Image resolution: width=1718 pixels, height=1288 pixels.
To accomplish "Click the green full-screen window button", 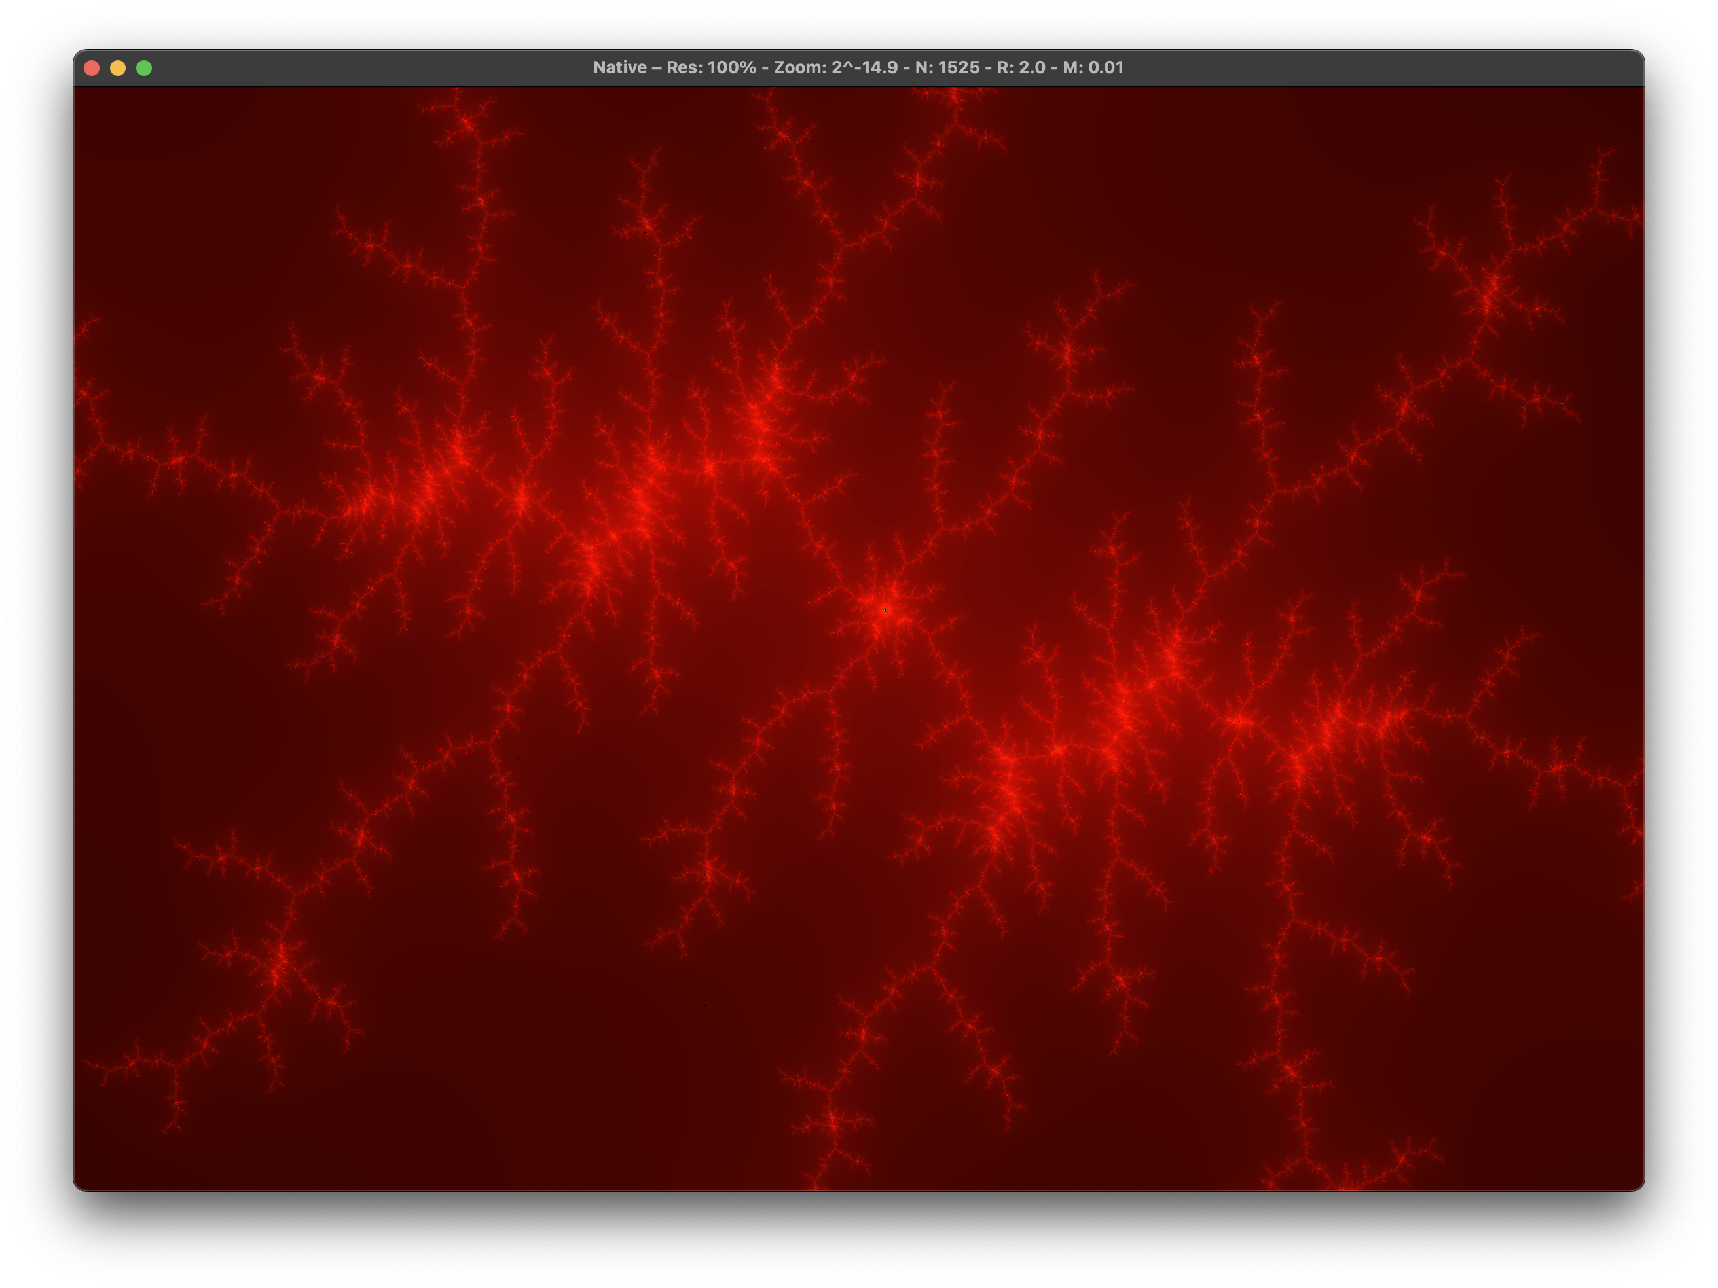I will point(145,68).
